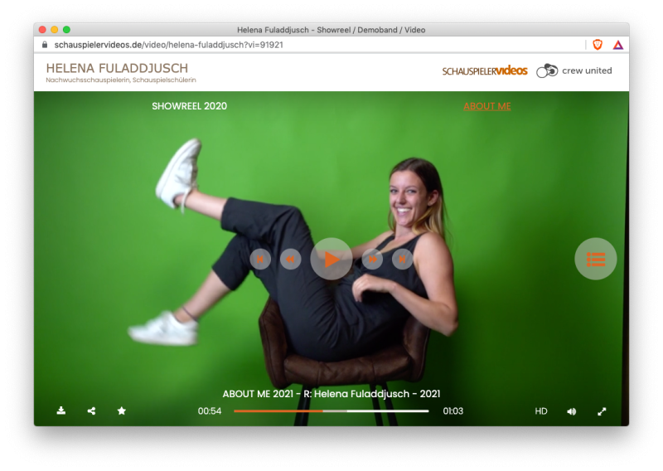
Task: Close the browser window
Action: pos(42,30)
